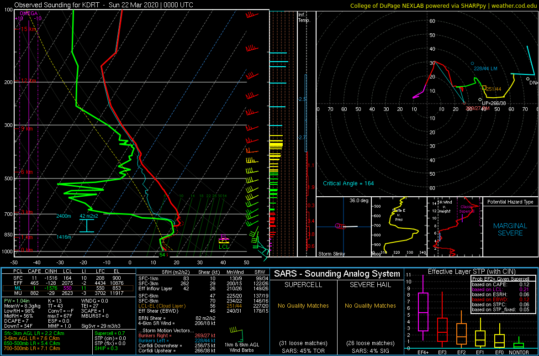
Task: Click the Potential Hazard Type header
Action: point(510,202)
